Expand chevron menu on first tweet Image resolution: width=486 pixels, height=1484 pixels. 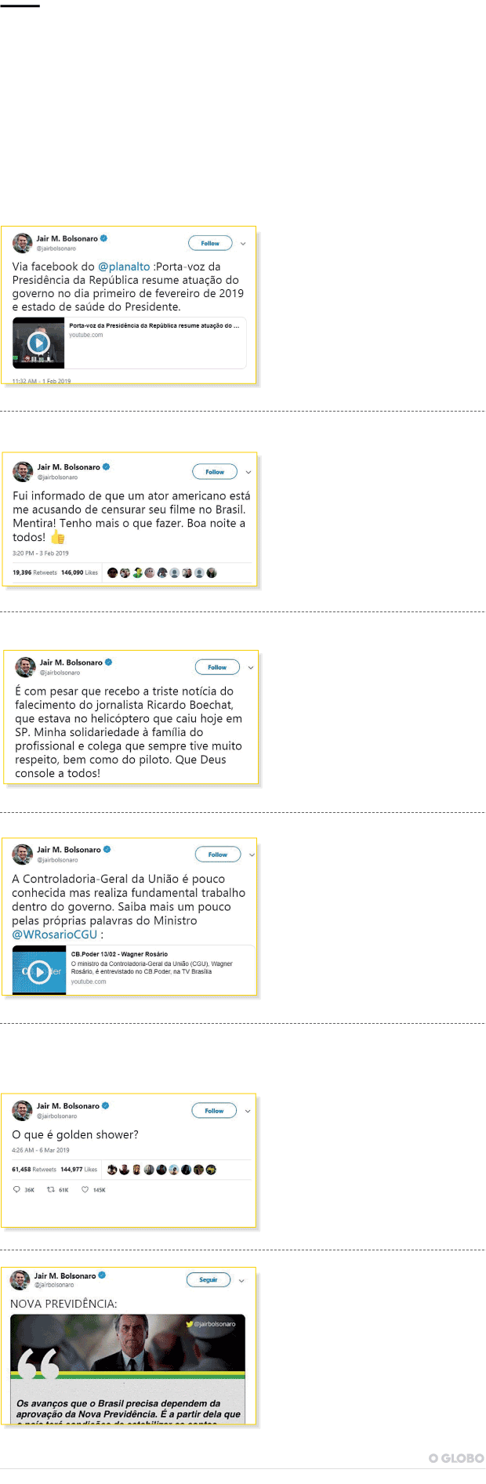click(x=243, y=244)
